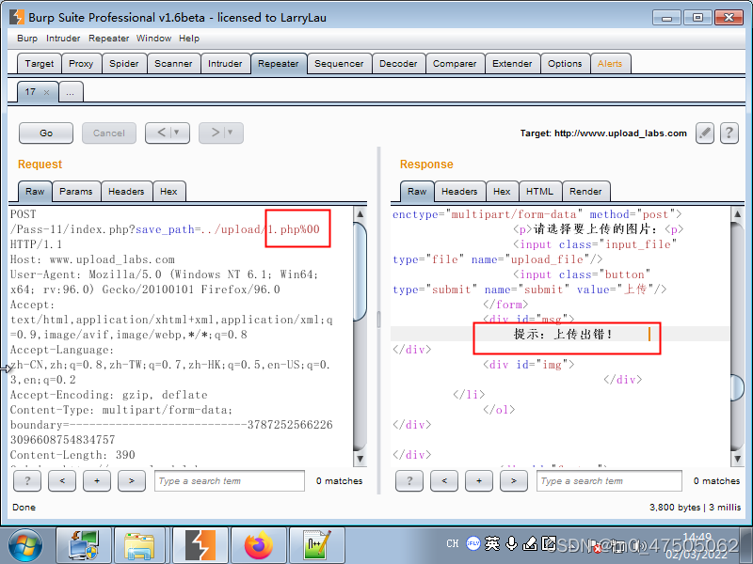
Task: Click the Response Raw tab
Action: click(417, 192)
